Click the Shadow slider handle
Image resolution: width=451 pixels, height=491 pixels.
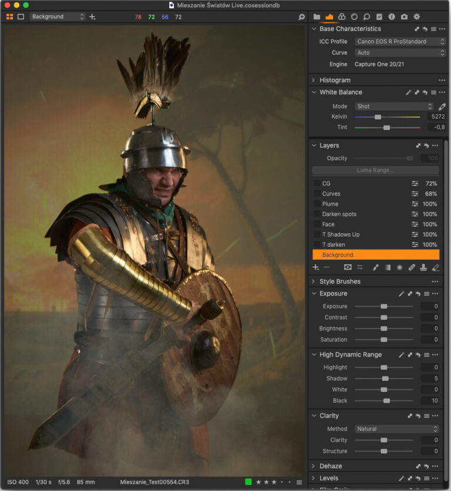[x=385, y=379]
